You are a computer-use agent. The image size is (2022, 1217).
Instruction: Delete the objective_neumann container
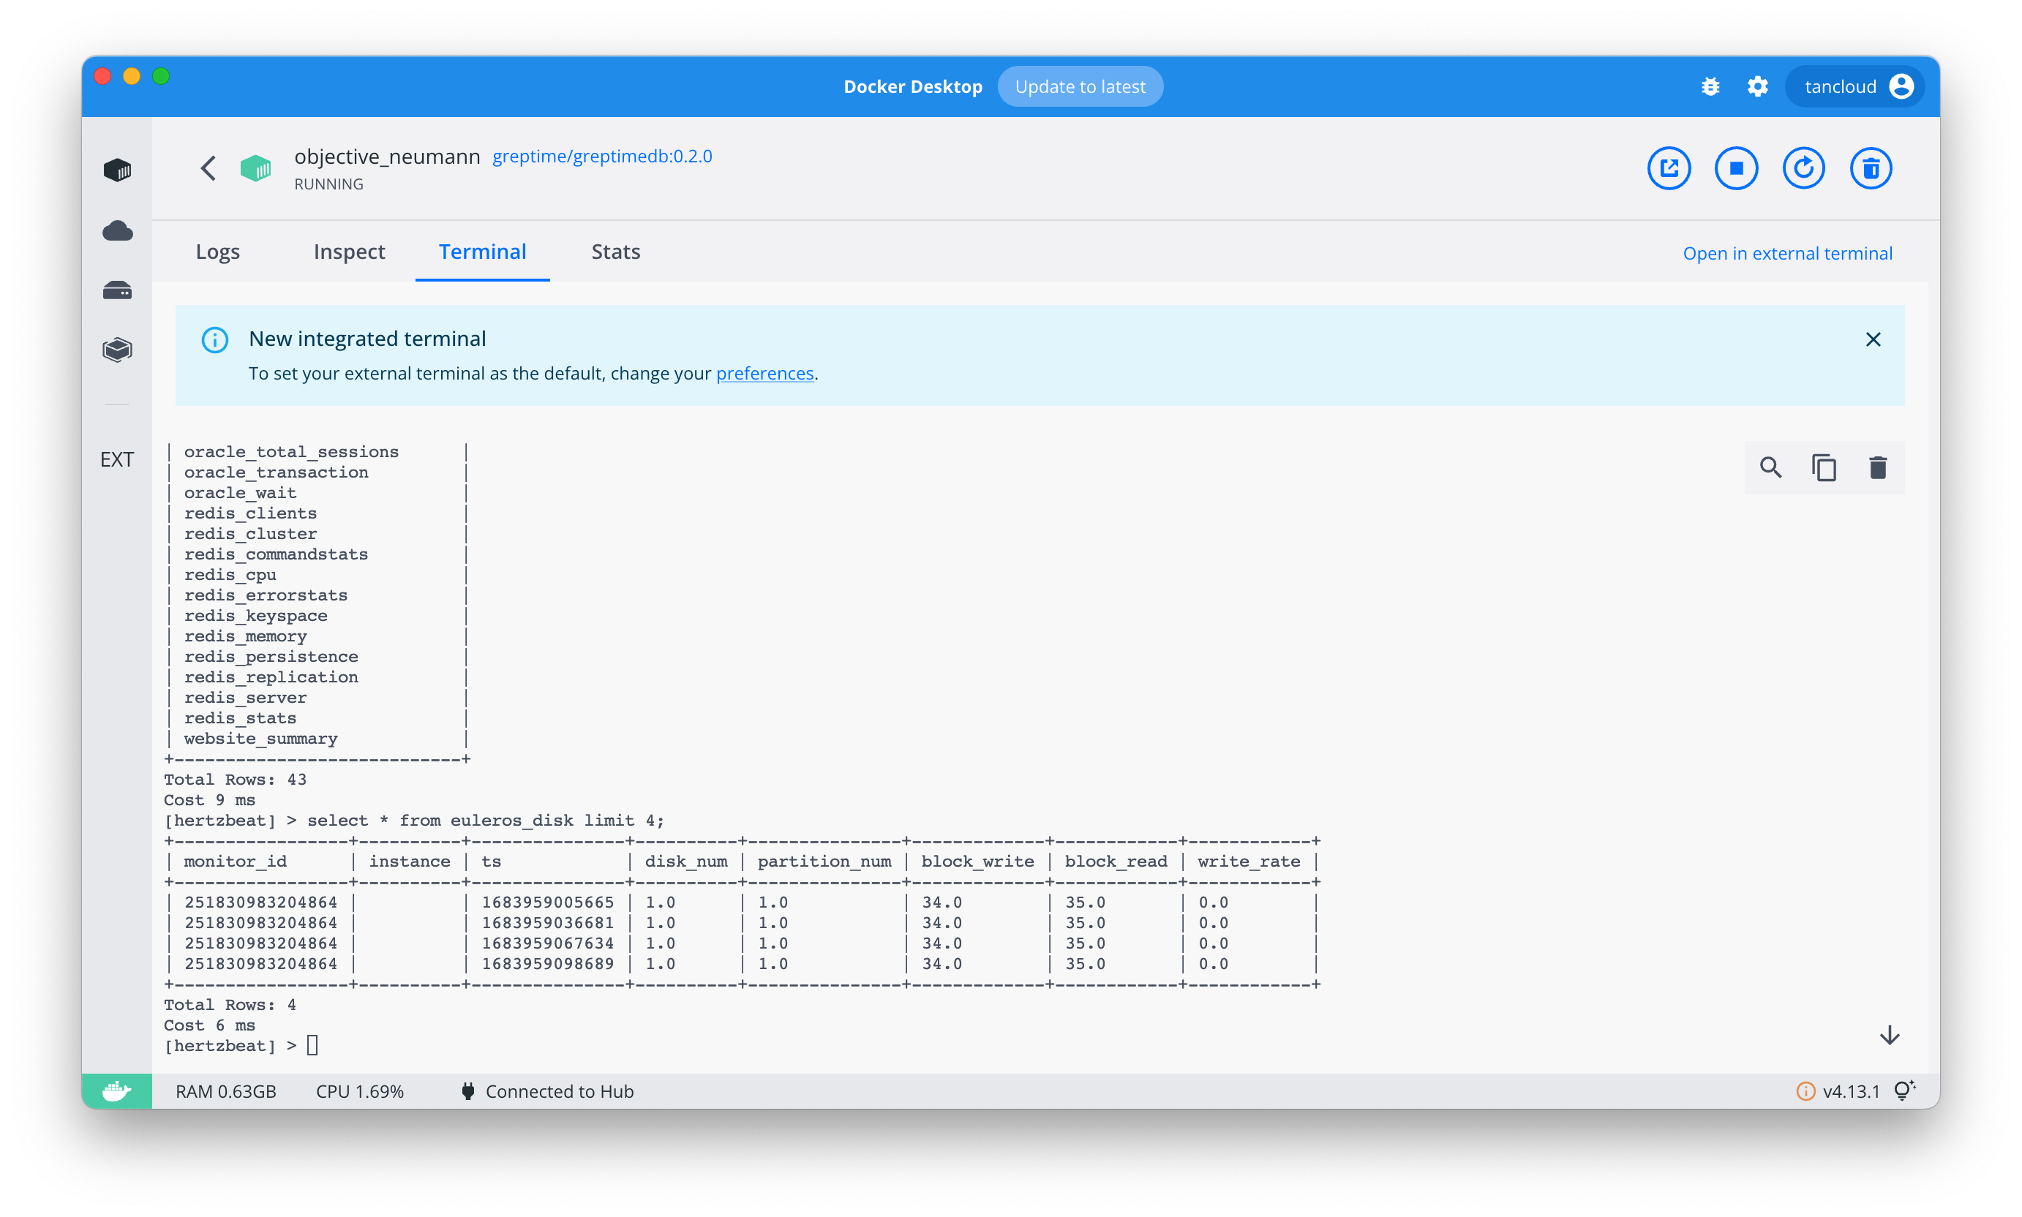1871,168
